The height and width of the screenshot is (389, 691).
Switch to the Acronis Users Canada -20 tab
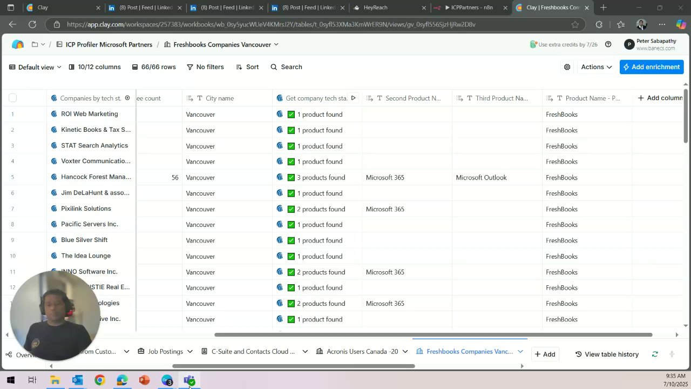tap(357, 352)
